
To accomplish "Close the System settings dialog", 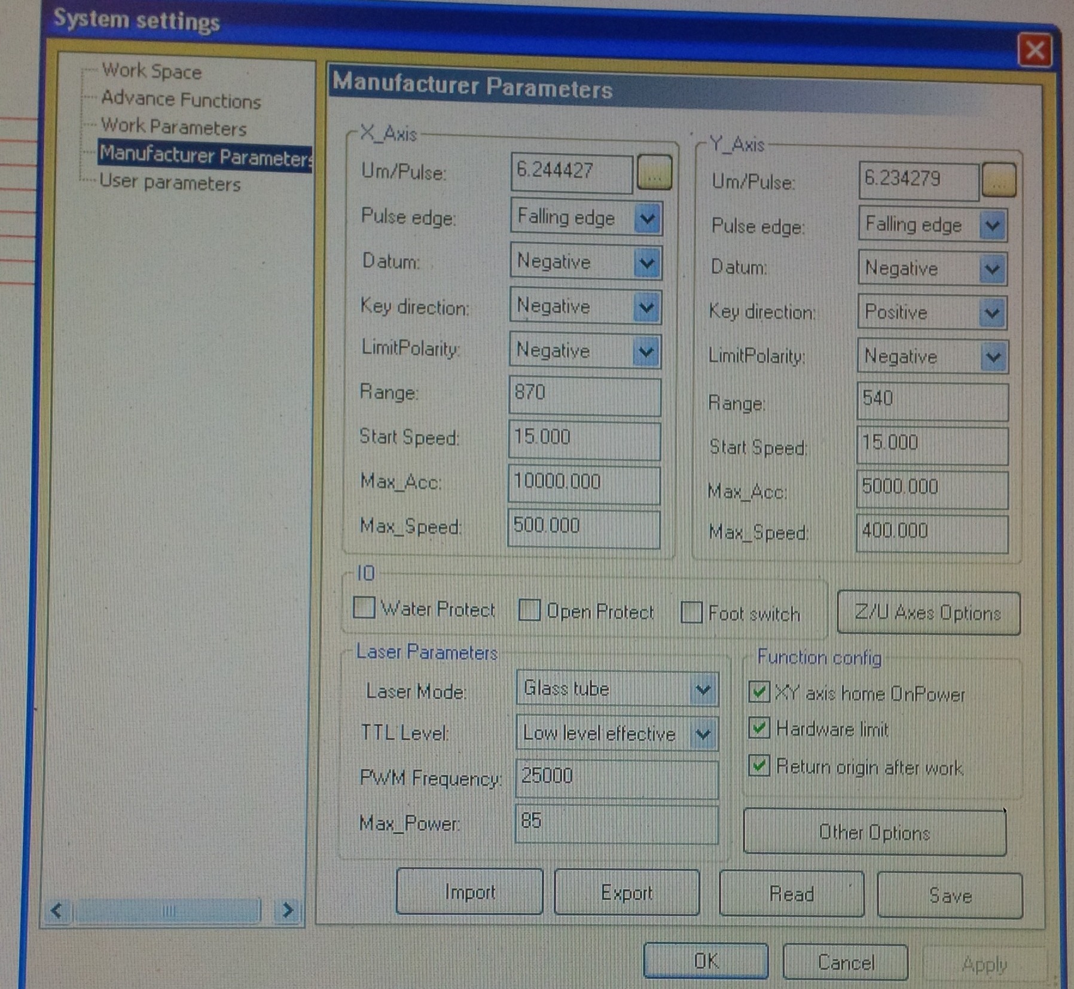I will [x=1034, y=51].
